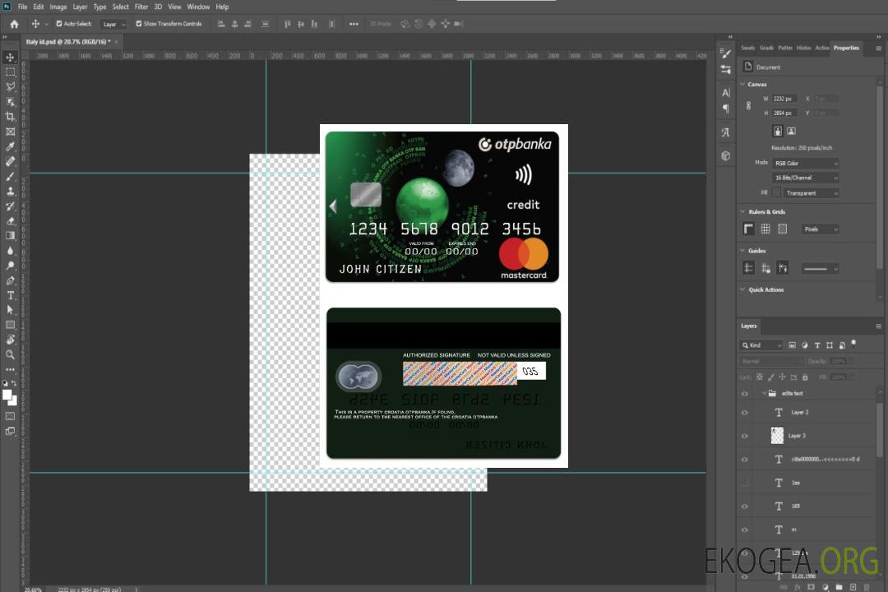Select the Zoom tool
This screenshot has height=592, width=888.
pyautogui.click(x=10, y=354)
